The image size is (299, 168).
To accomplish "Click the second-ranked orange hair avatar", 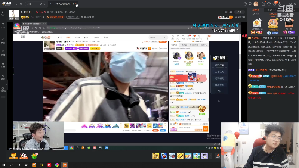I will [273, 23].
